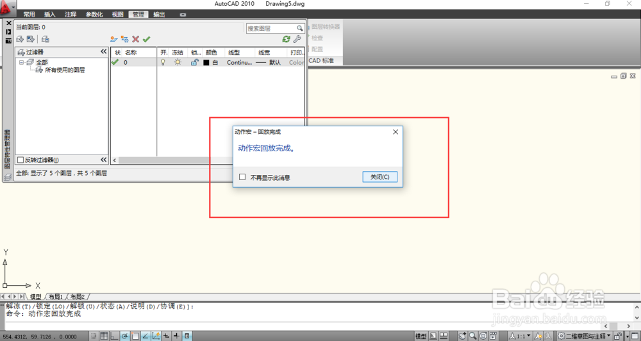Screen dimensions: 641x341
Task: Open the Layer States Manager icon
Action: coord(46,39)
